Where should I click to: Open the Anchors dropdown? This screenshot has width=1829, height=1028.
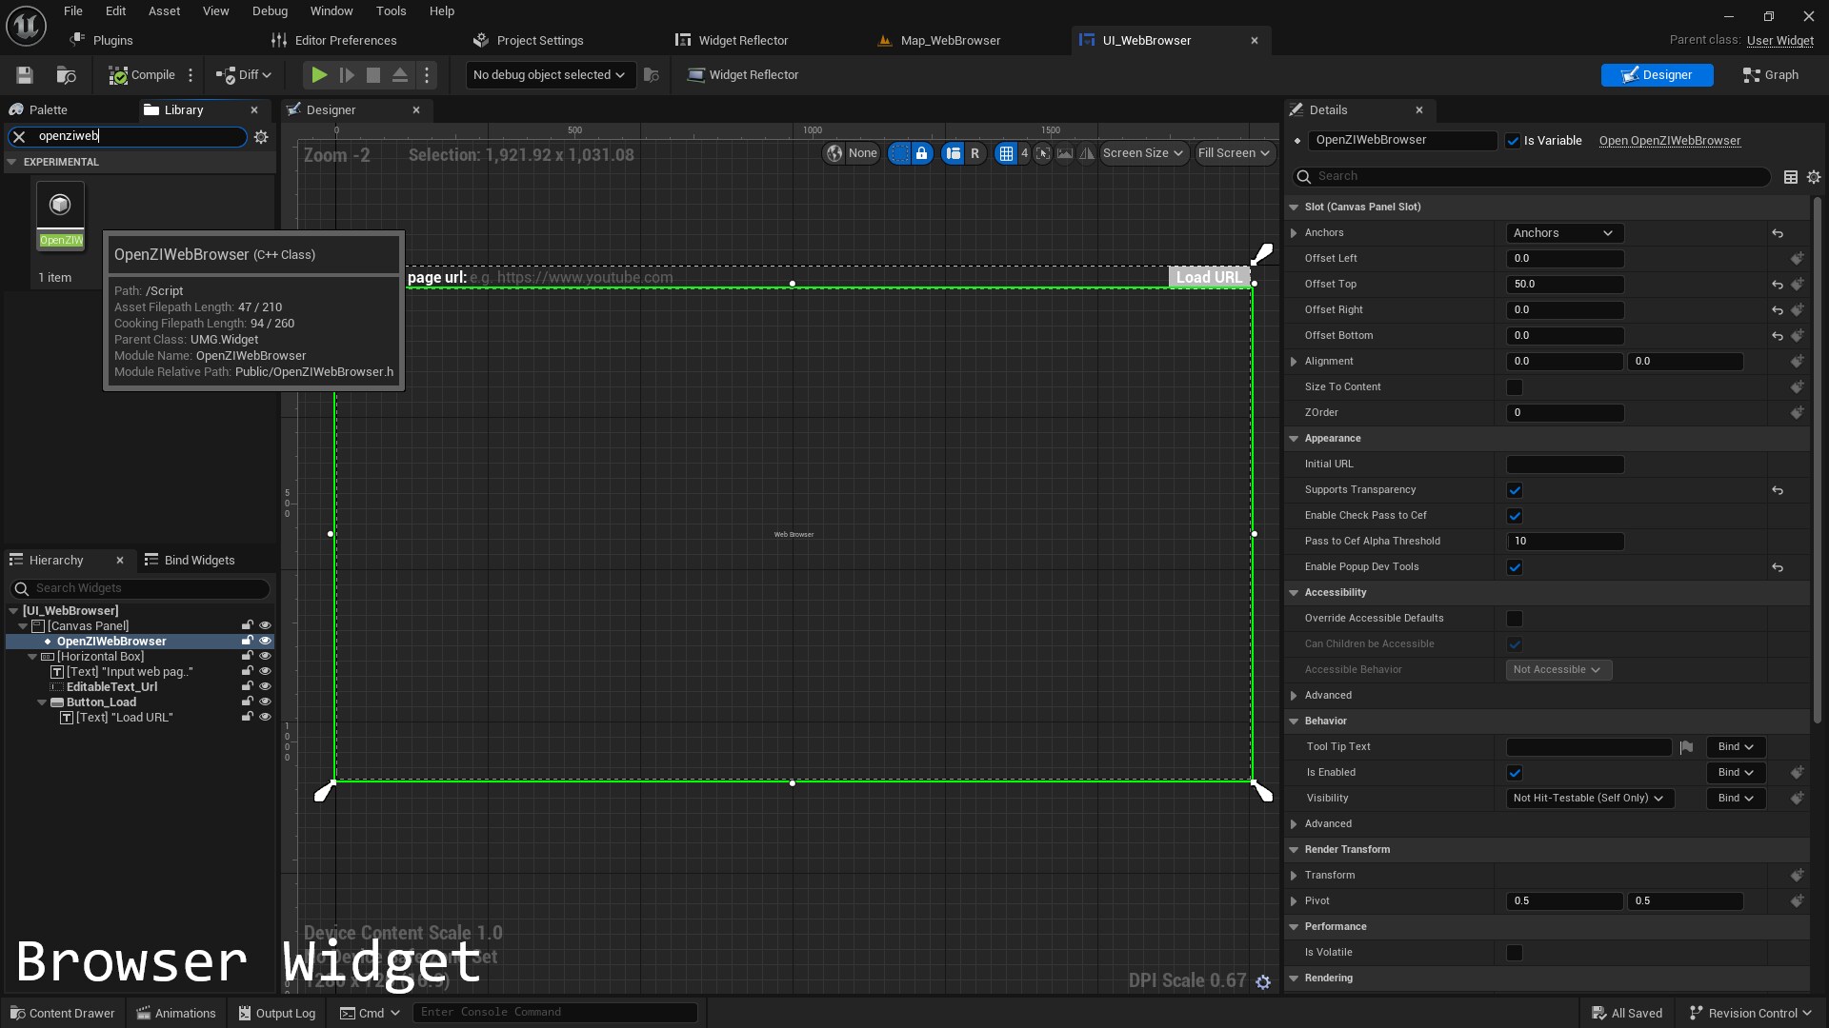(x=1563, y=232)
